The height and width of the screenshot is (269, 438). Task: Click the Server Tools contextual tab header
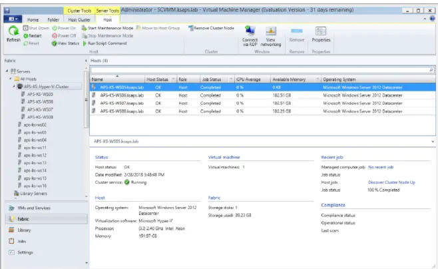(108, 11)
